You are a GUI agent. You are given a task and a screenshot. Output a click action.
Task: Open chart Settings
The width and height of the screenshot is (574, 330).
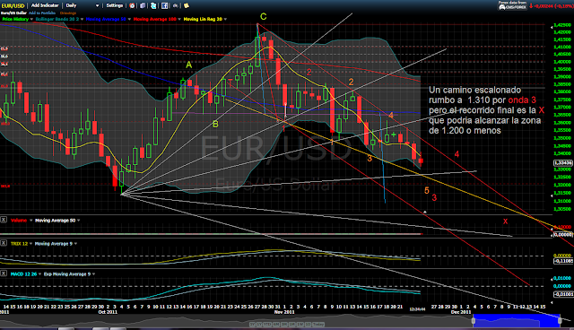coord(115,5)
